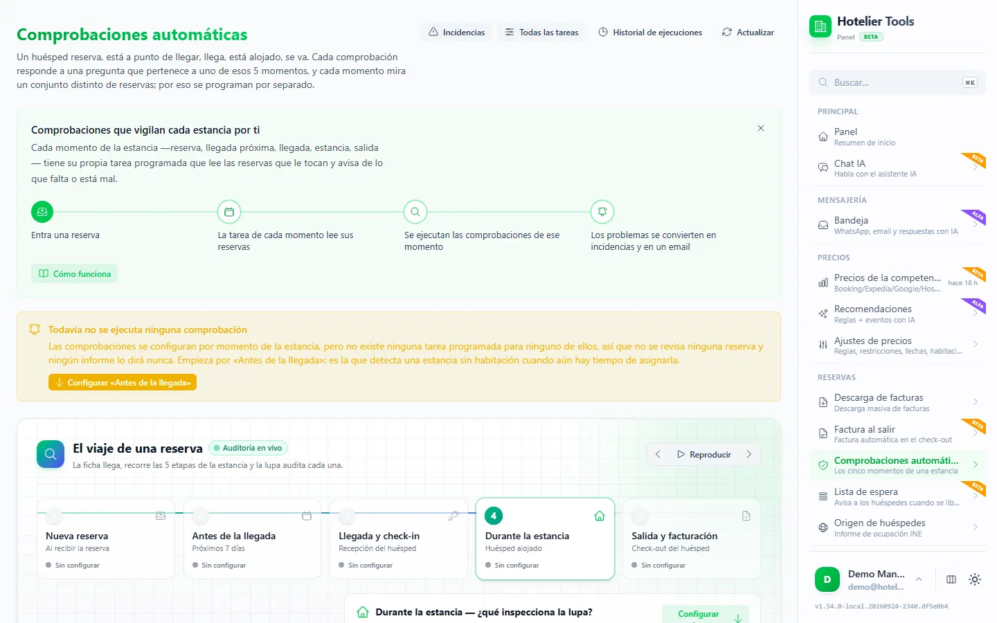This screenshot has height=623, width=997.
Task: Click the calendar step icon in the flow
Action: 229,212
